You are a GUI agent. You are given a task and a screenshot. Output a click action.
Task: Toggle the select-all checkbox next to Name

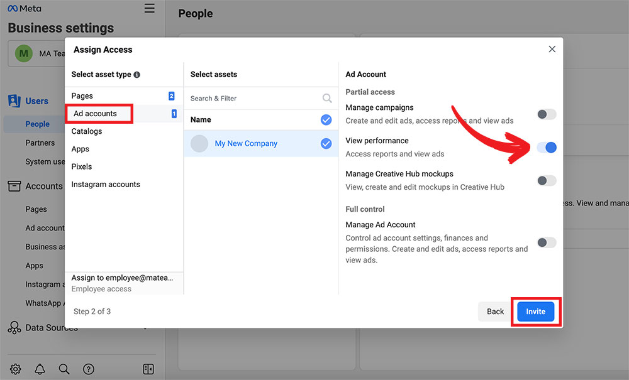click(326, 120)
